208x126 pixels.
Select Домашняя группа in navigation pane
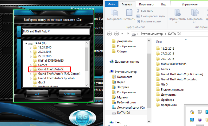(125, 62)
